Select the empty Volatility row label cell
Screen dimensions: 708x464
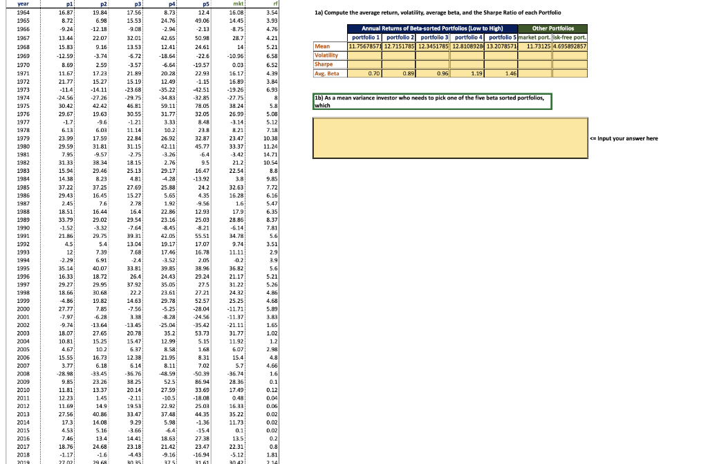tap(322, 57)
